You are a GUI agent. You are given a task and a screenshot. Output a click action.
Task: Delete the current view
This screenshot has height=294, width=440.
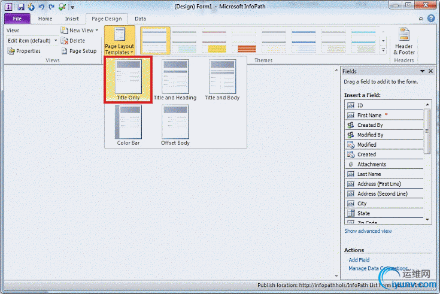point(73,41)
